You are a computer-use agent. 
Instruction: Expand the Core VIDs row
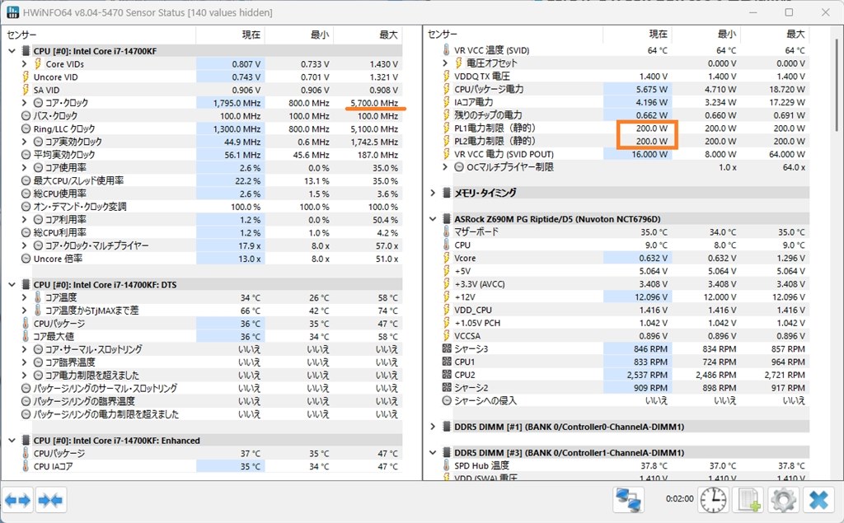click(x=24, y=64)
